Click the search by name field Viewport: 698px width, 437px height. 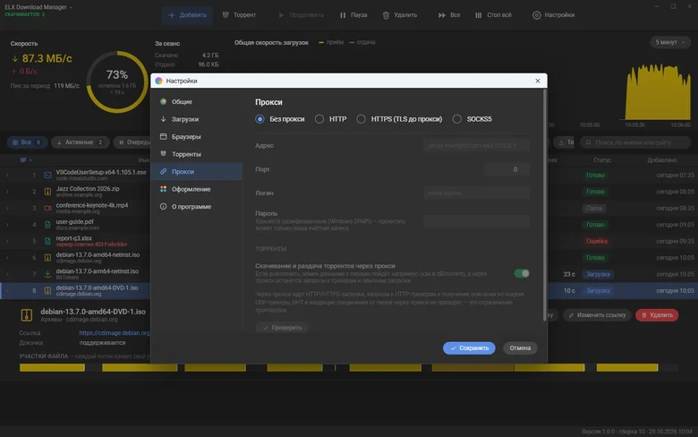[635, 142]
